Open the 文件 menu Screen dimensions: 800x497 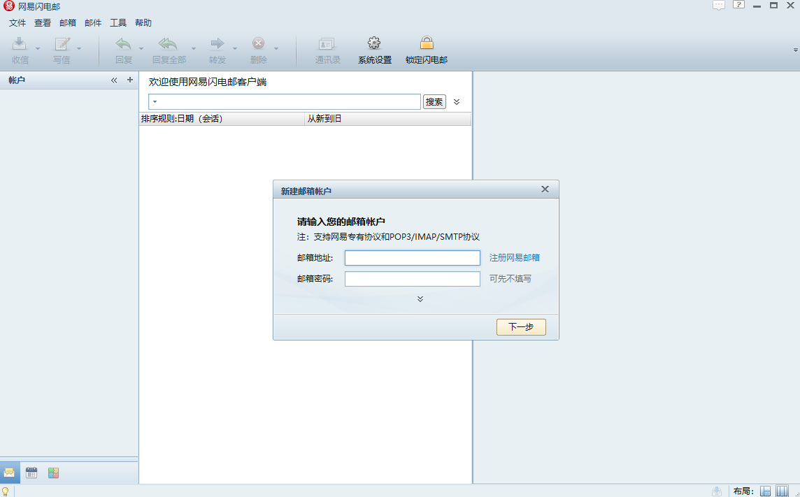17,23
